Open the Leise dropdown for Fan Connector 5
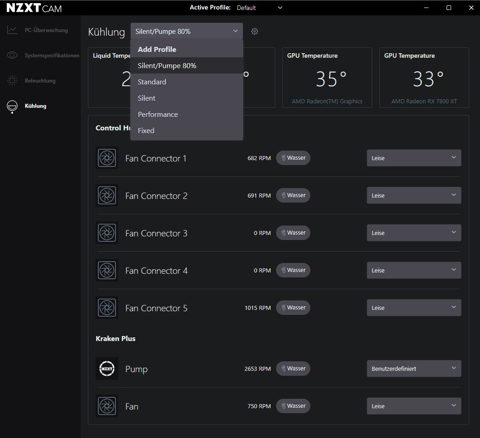This screenshot has height=438, width=480. coord(414,308)
